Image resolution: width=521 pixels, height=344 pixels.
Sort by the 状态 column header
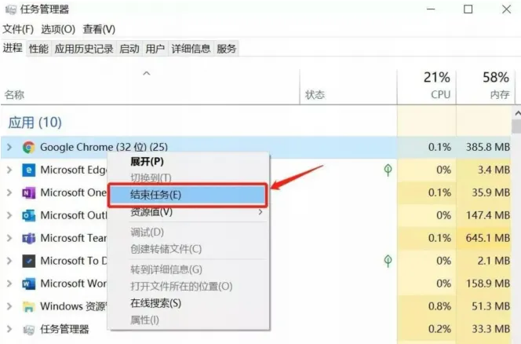(x=348, y=87)
